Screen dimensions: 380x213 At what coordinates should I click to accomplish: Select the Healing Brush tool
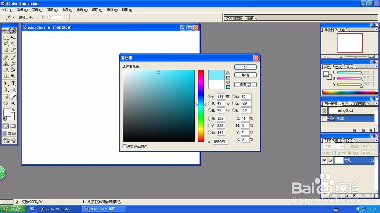coord(6,58)
